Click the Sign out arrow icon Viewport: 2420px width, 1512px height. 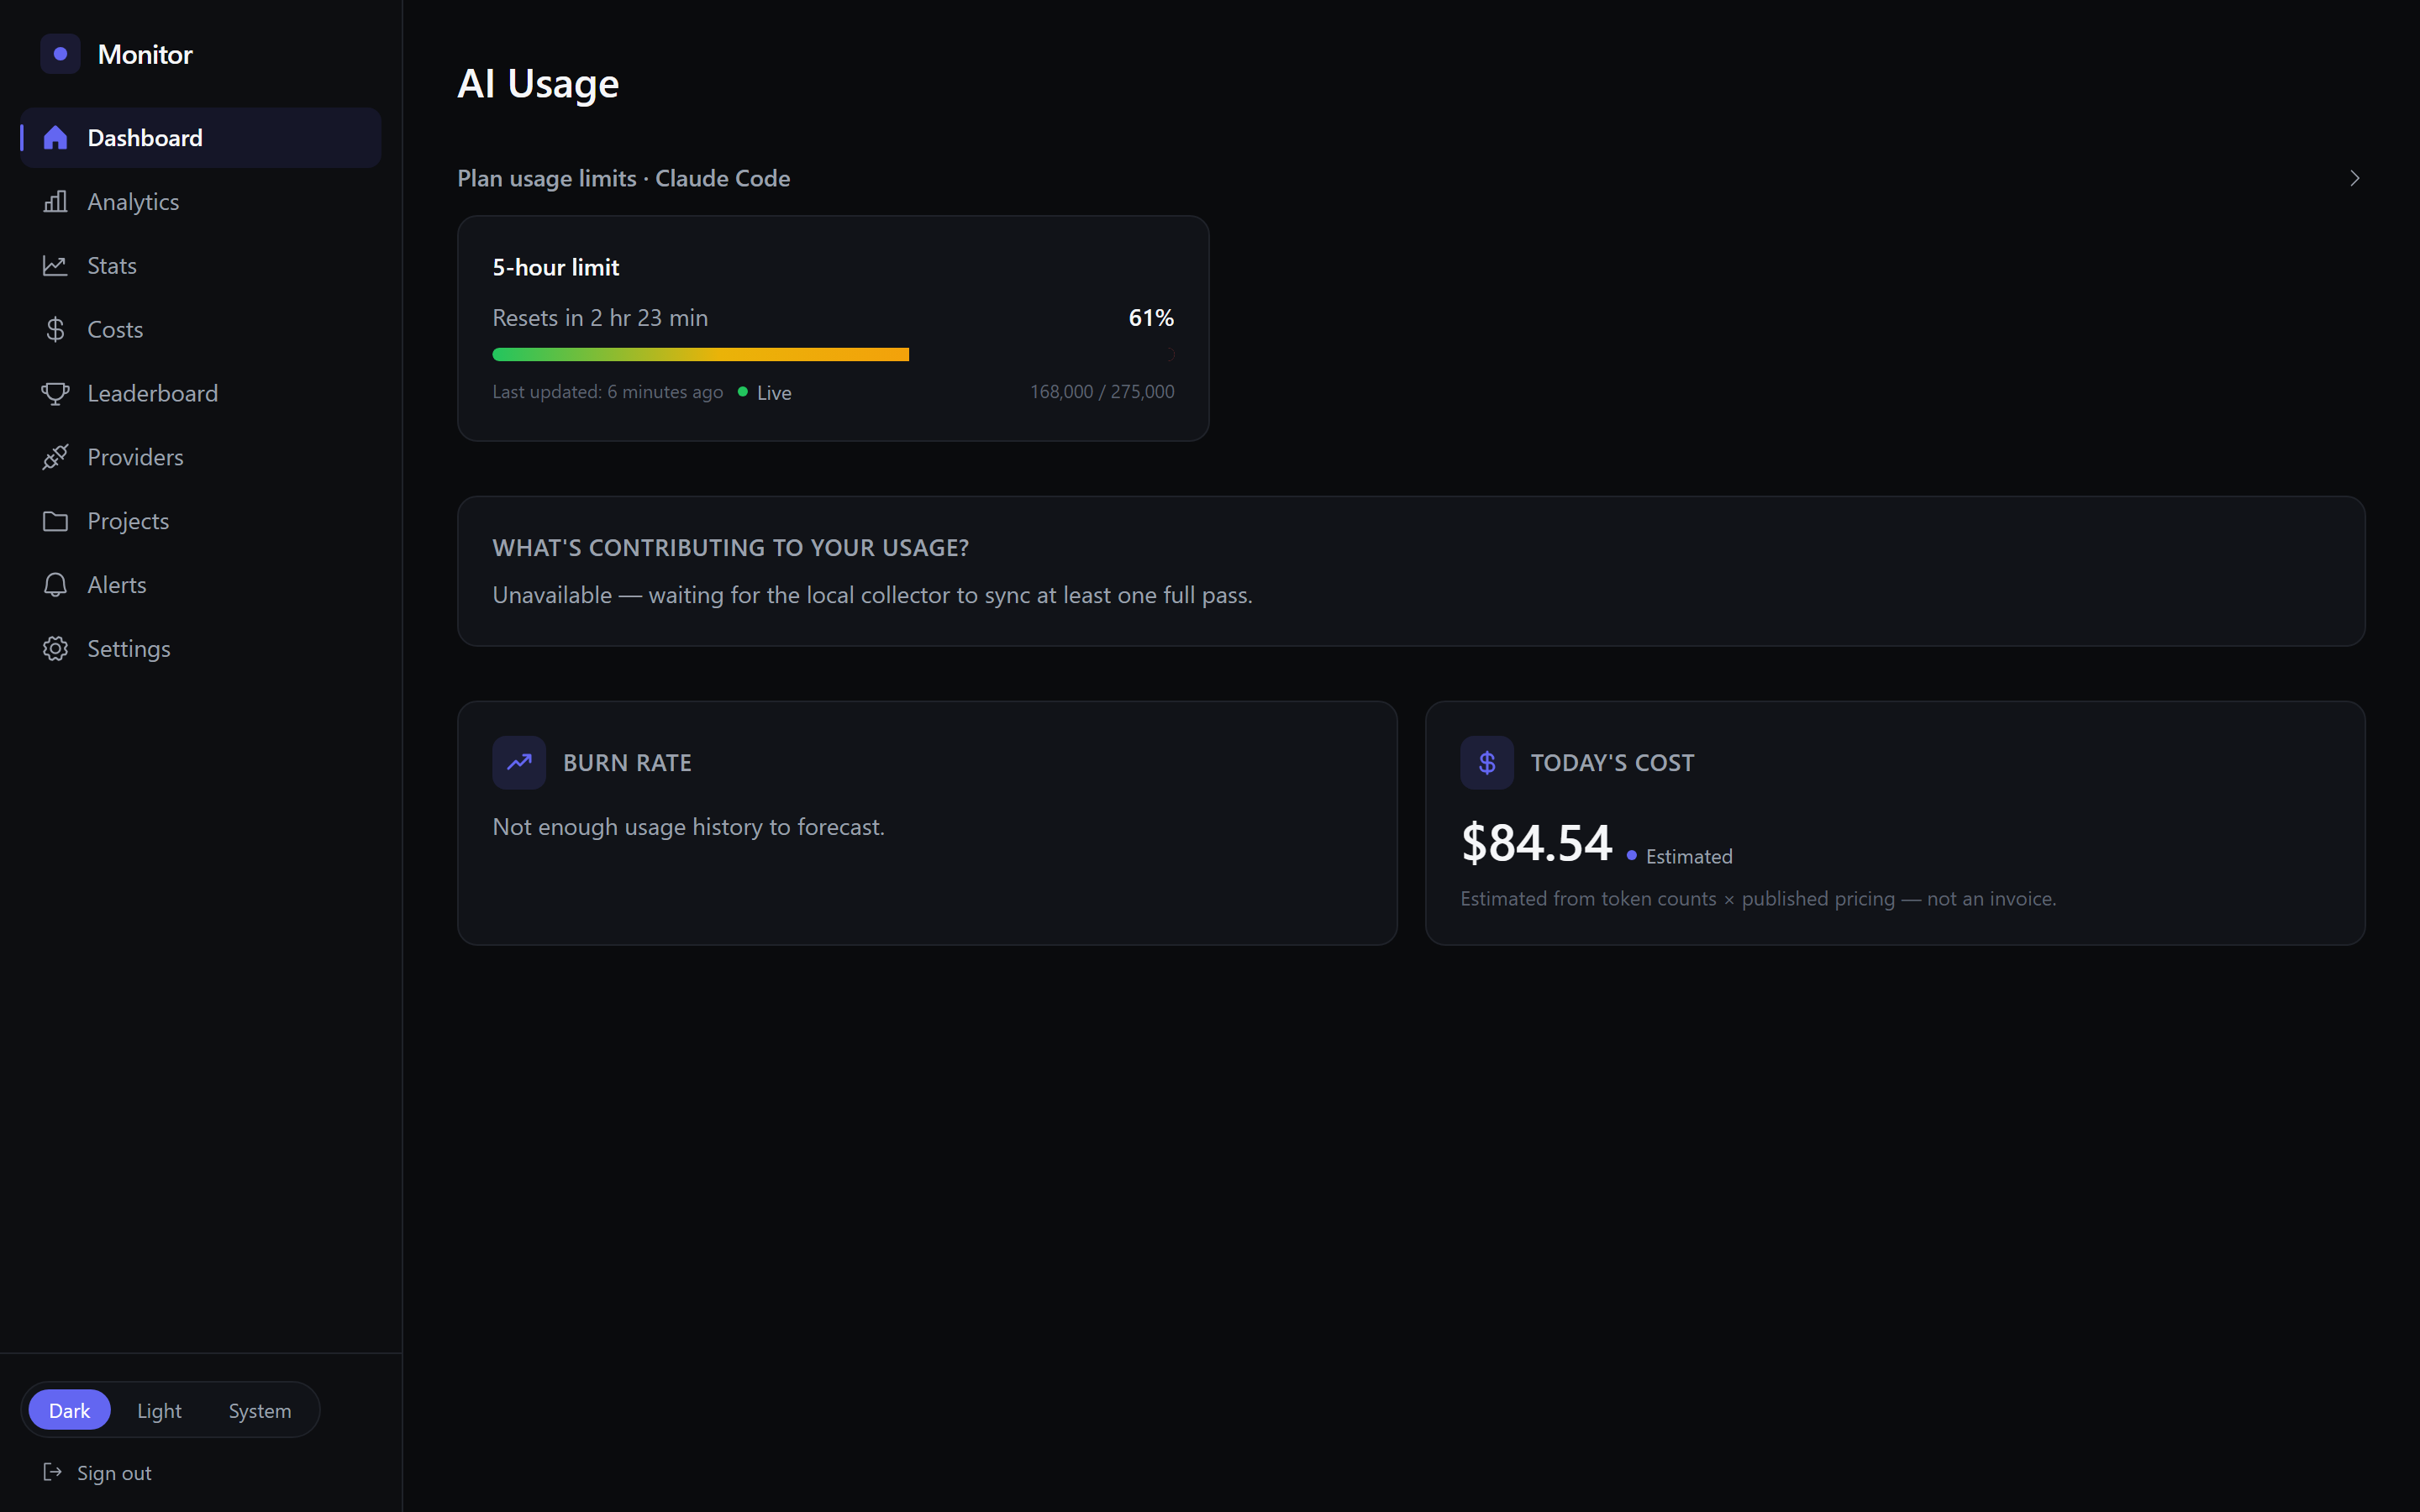tap(52, 1472)
